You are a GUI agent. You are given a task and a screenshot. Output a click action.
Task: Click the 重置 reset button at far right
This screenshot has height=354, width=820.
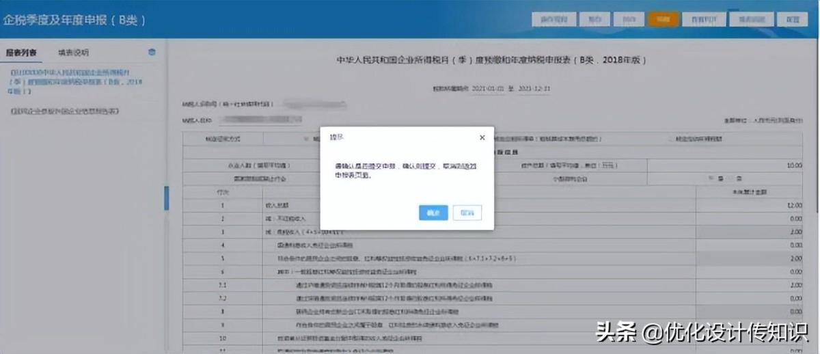pyautogui.click(x=792, y=20)
